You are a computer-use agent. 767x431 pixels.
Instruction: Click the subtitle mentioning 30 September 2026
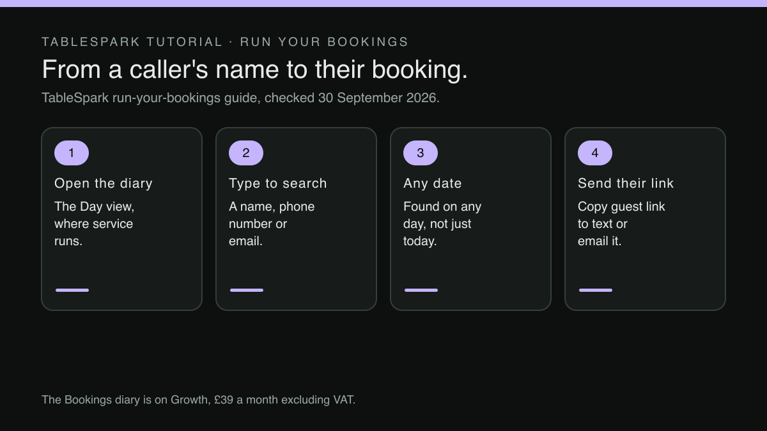240,98
